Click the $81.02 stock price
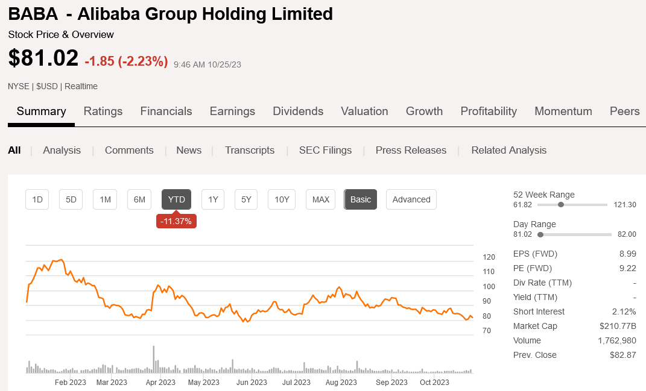The image size is (646, 391). click(x=43, y=58)
